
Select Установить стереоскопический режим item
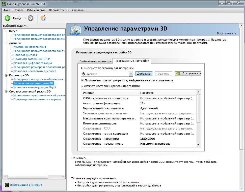pos(39,95)
